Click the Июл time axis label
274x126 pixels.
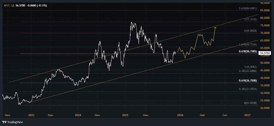[x=8, y=115]
